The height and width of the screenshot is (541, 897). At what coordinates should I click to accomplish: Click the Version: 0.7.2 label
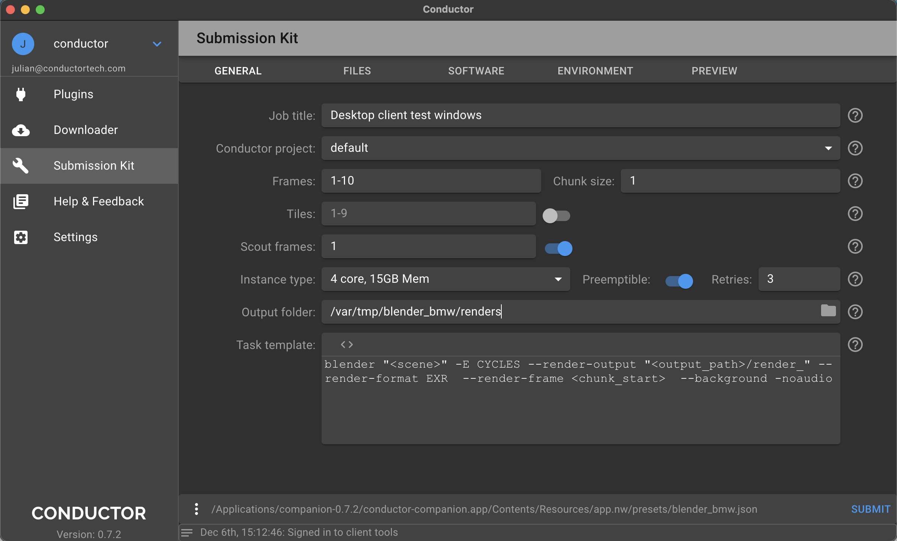tap(89, 534)
